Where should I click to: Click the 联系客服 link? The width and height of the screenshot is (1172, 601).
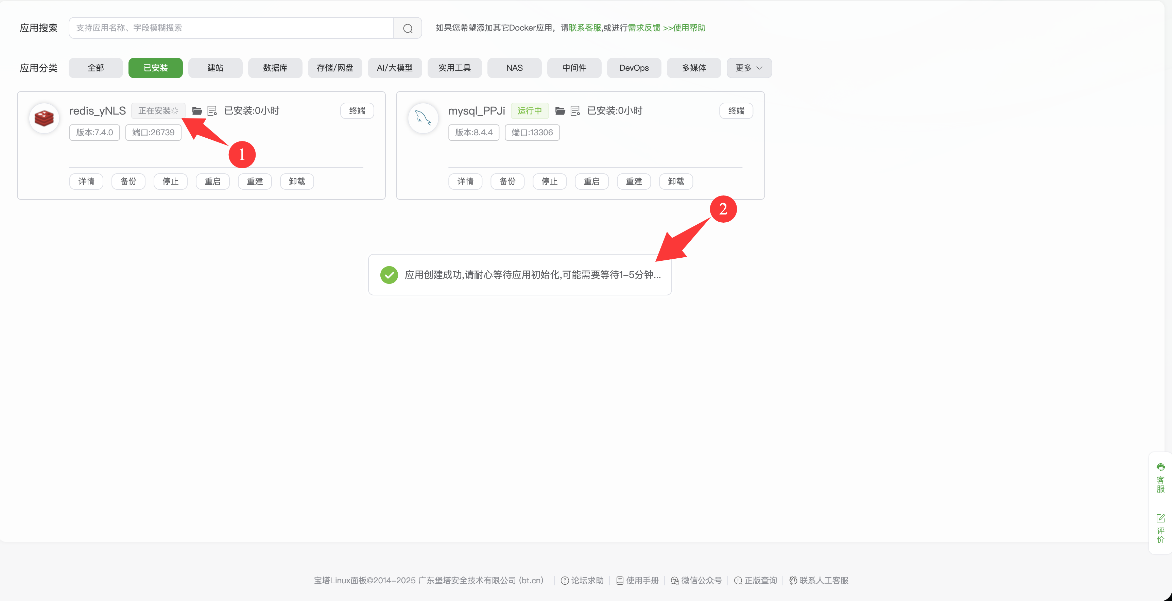(x=585, y=28)
